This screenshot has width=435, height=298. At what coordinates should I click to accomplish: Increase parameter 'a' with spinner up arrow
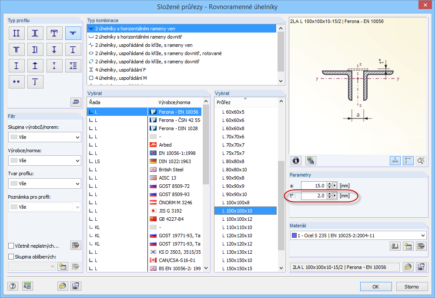pos(329,184)
